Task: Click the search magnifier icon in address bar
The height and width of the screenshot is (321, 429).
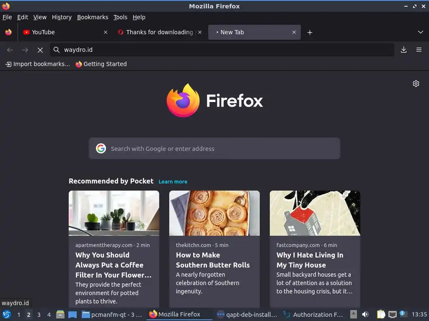Action: [x=57, y=50]
